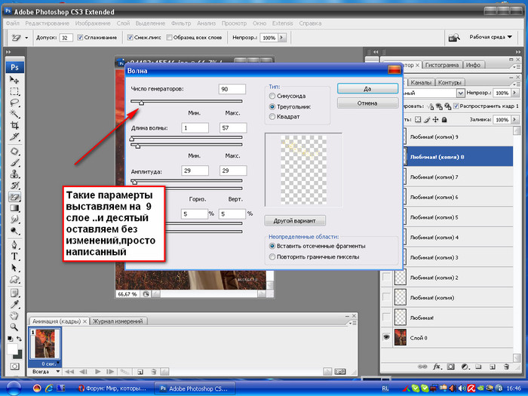Switch to Журнал измерений tab
Screen dimensions: 528x396
[118, 321]
